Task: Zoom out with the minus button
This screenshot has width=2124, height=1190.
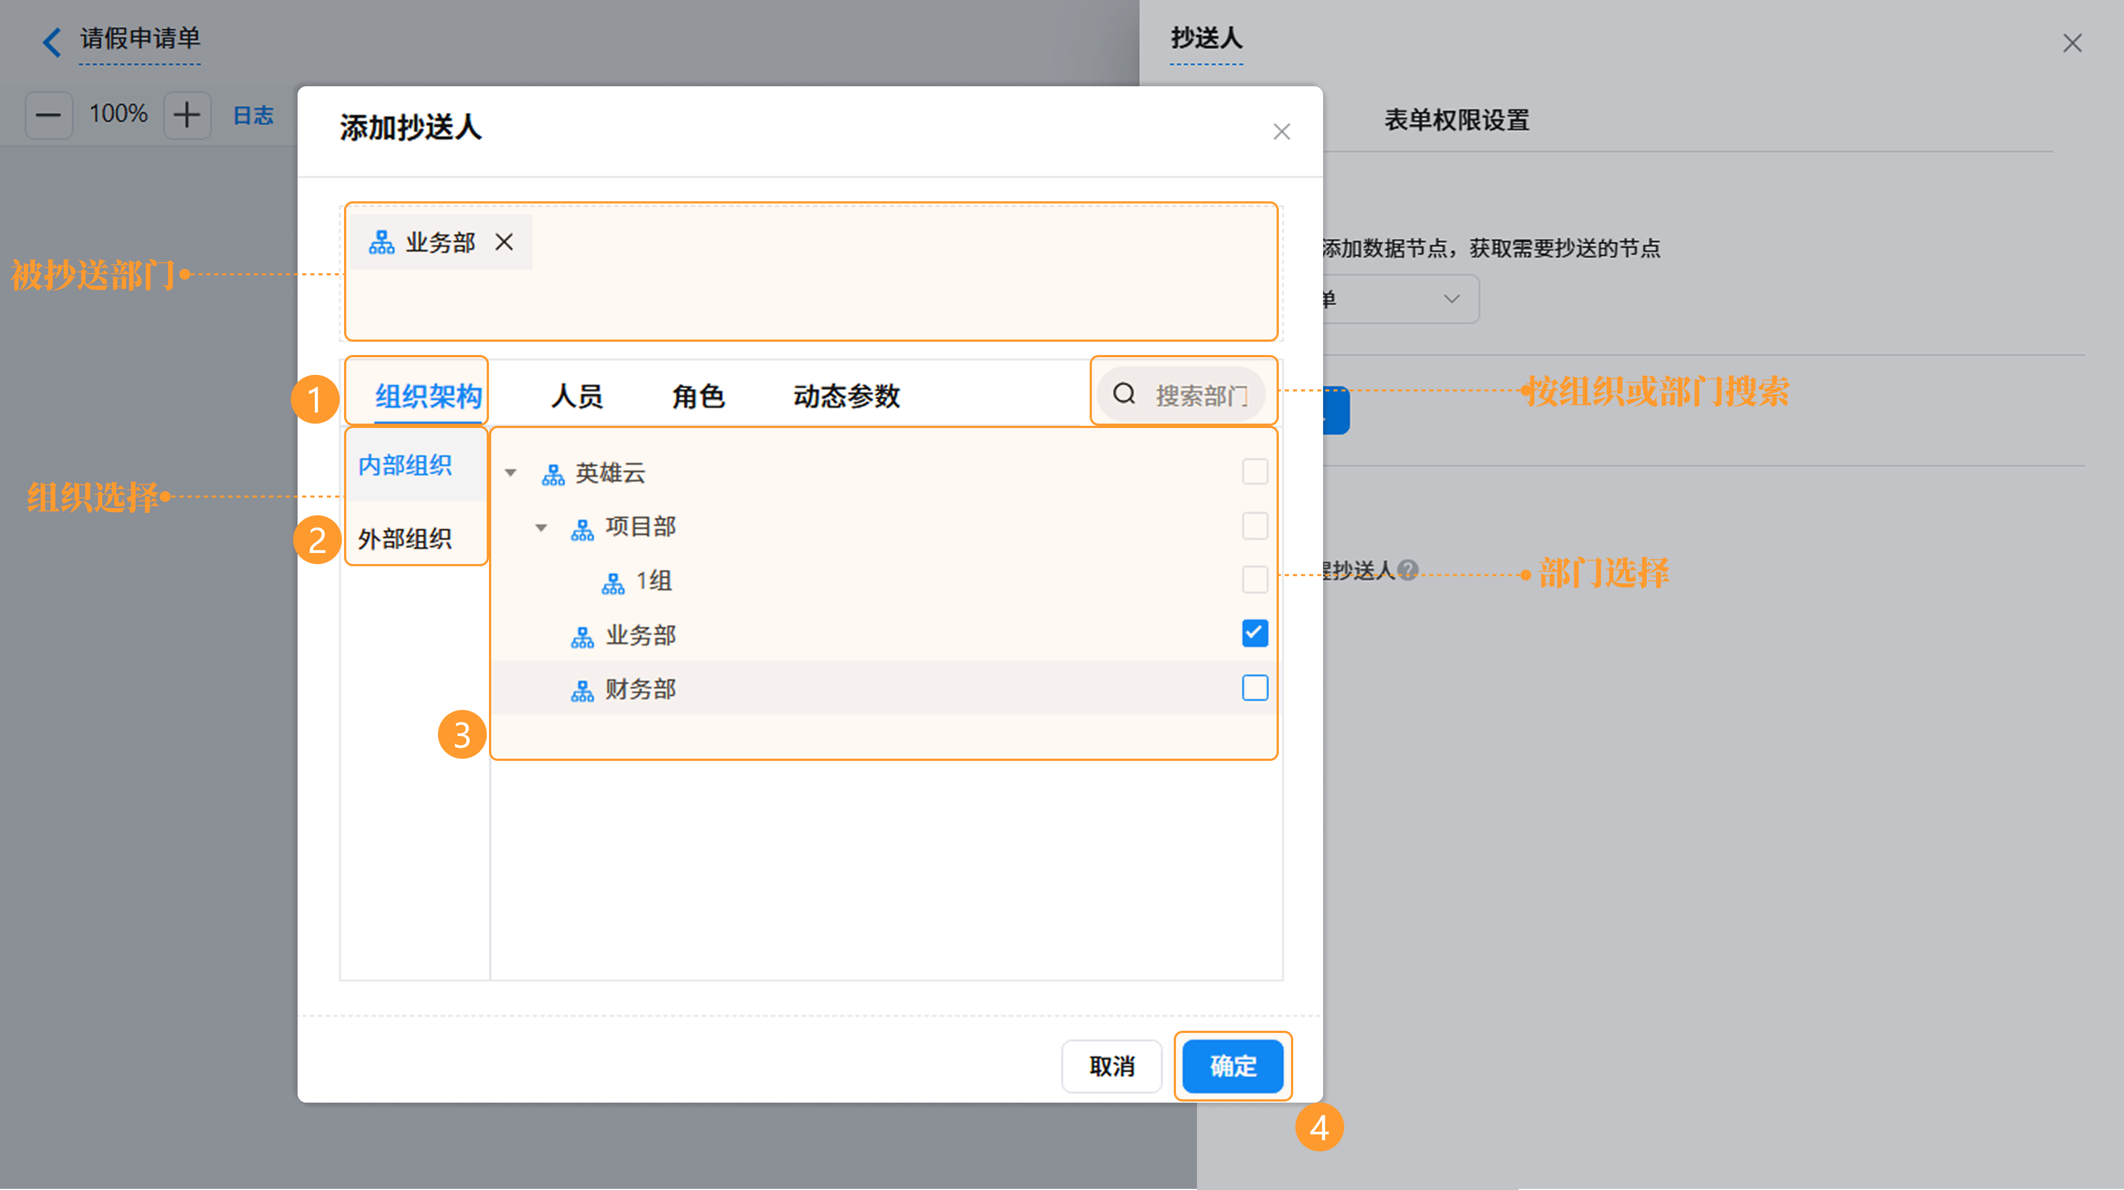Action: (x=49, y=114)
